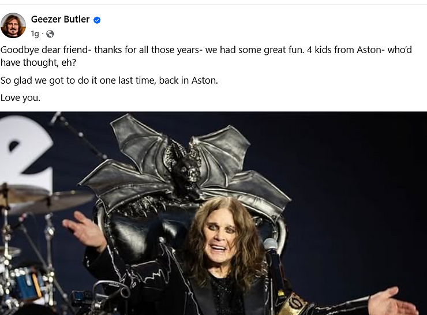Click the "Love you." closing line
This screenshot has height=315, width=427.
[20, 97]
